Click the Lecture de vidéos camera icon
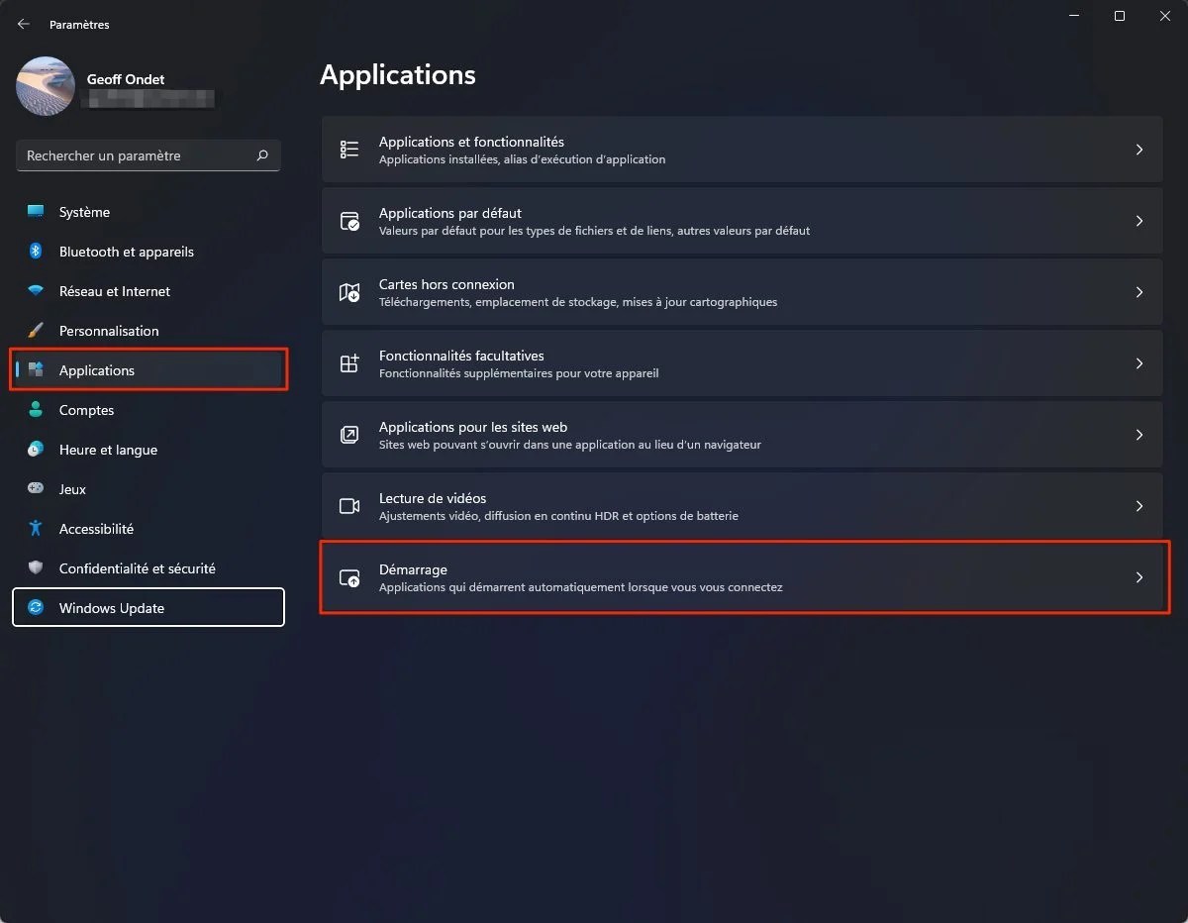This screenshot has height=923, width=1188. click(348, 505)
